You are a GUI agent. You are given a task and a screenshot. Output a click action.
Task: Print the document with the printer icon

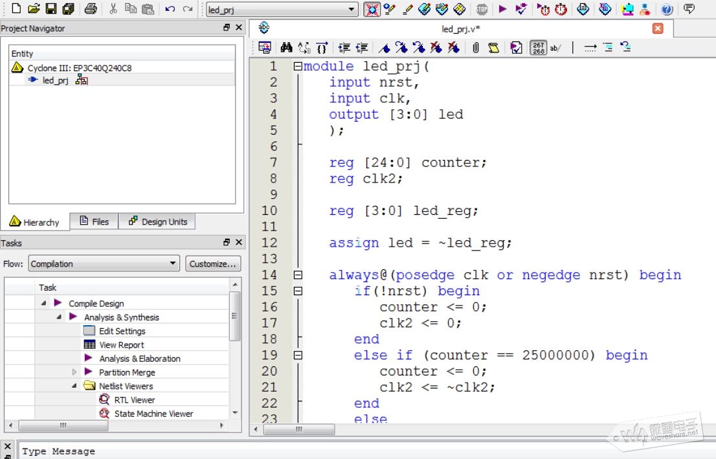tap(91, 8)
